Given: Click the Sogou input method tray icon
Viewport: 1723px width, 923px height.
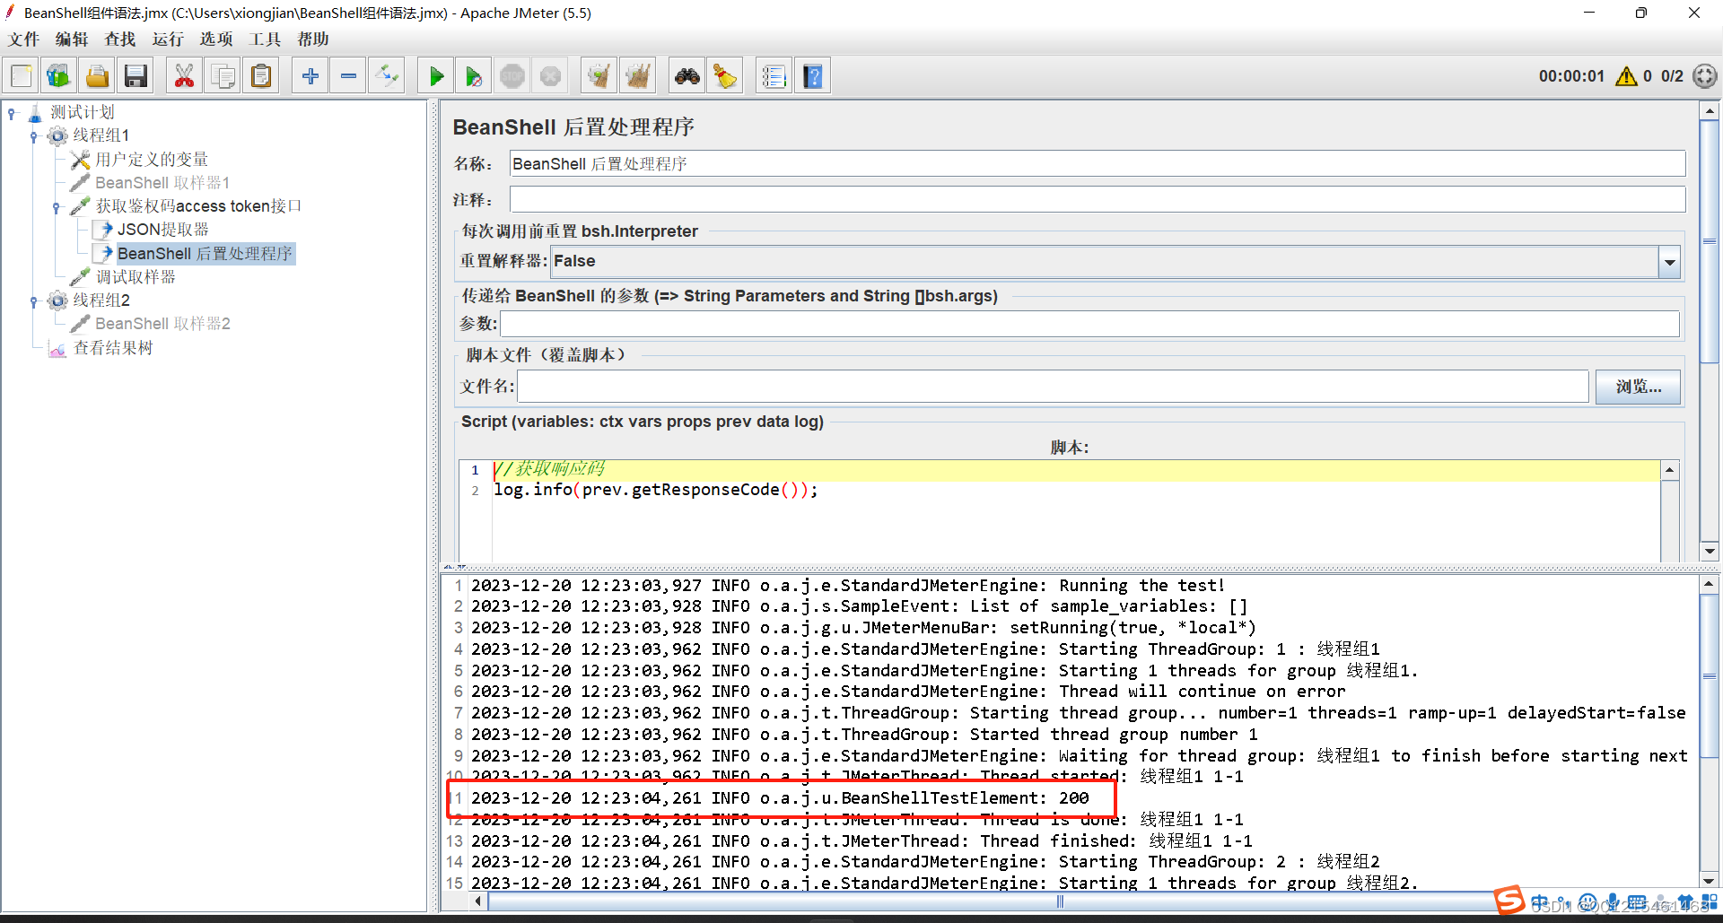Looking at the screenshot, I should coord(1509,901).
